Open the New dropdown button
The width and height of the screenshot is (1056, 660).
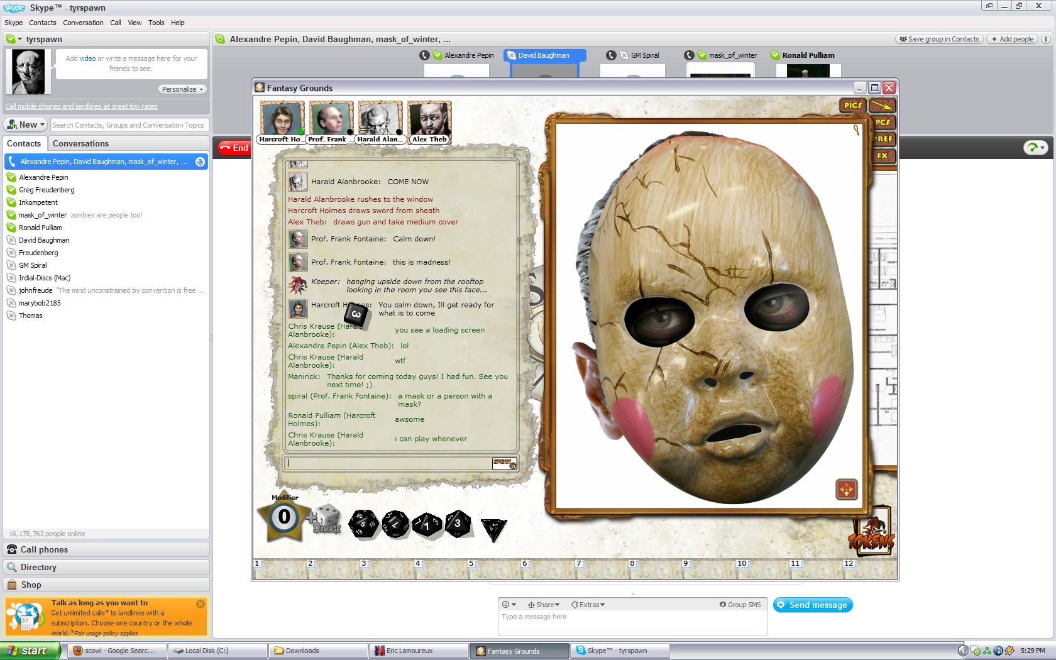[x=26, y=124]
